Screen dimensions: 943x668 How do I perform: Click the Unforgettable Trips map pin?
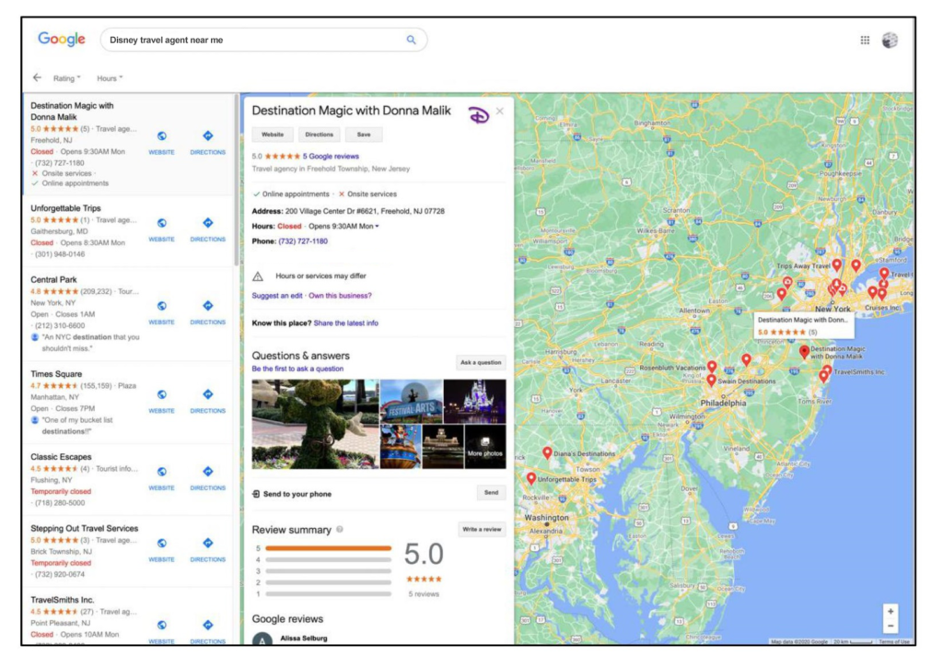coord(531,478)
